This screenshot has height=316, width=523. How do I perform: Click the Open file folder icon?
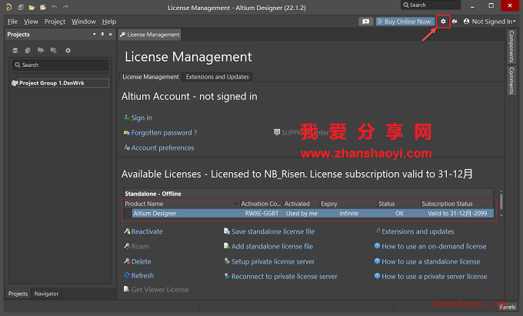tap(32, 7)
